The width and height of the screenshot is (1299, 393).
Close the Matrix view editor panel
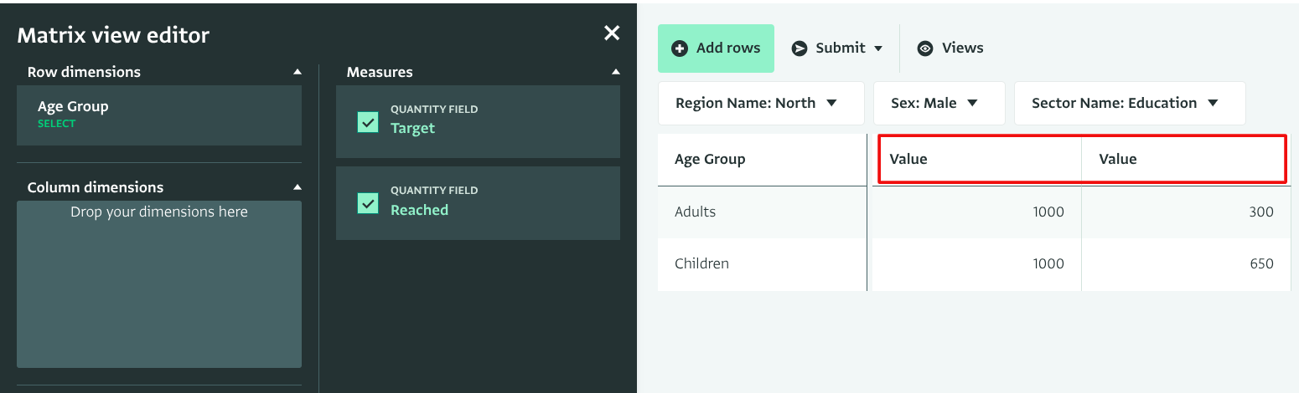pyautogui.click(x=612, y=33)
